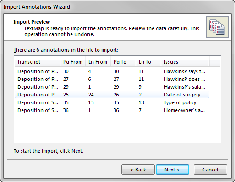Select the Homeowner's a... annotation row
The image size is (235, 182).
click(112, 110)
